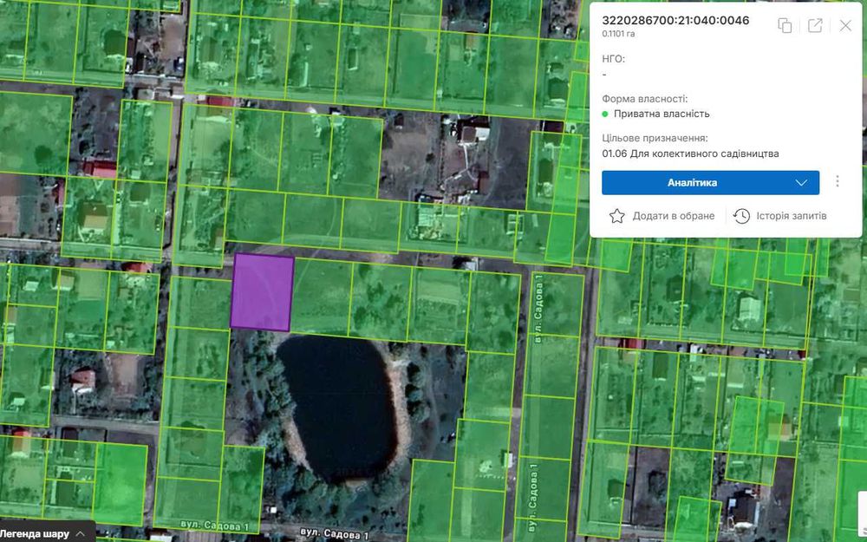
Task: Click the Форма власності label
Action: click(x=645, y=99)
